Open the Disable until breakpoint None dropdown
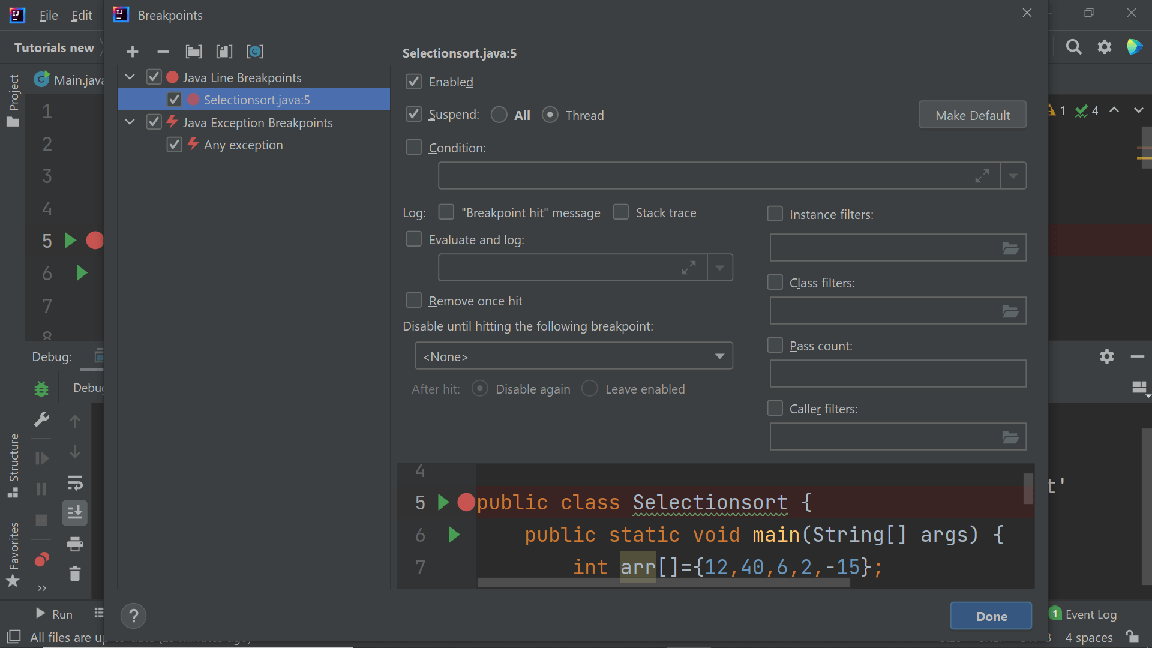 (x=573, y=356)
